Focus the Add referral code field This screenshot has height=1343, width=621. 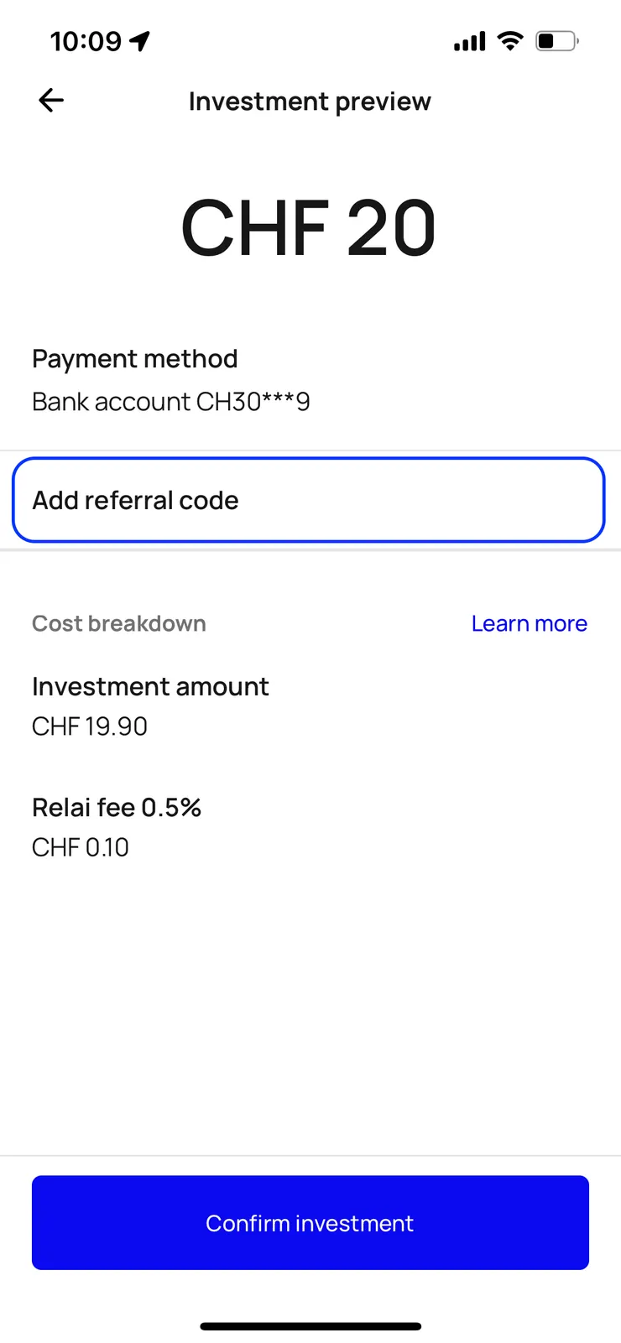click(309, 500)
